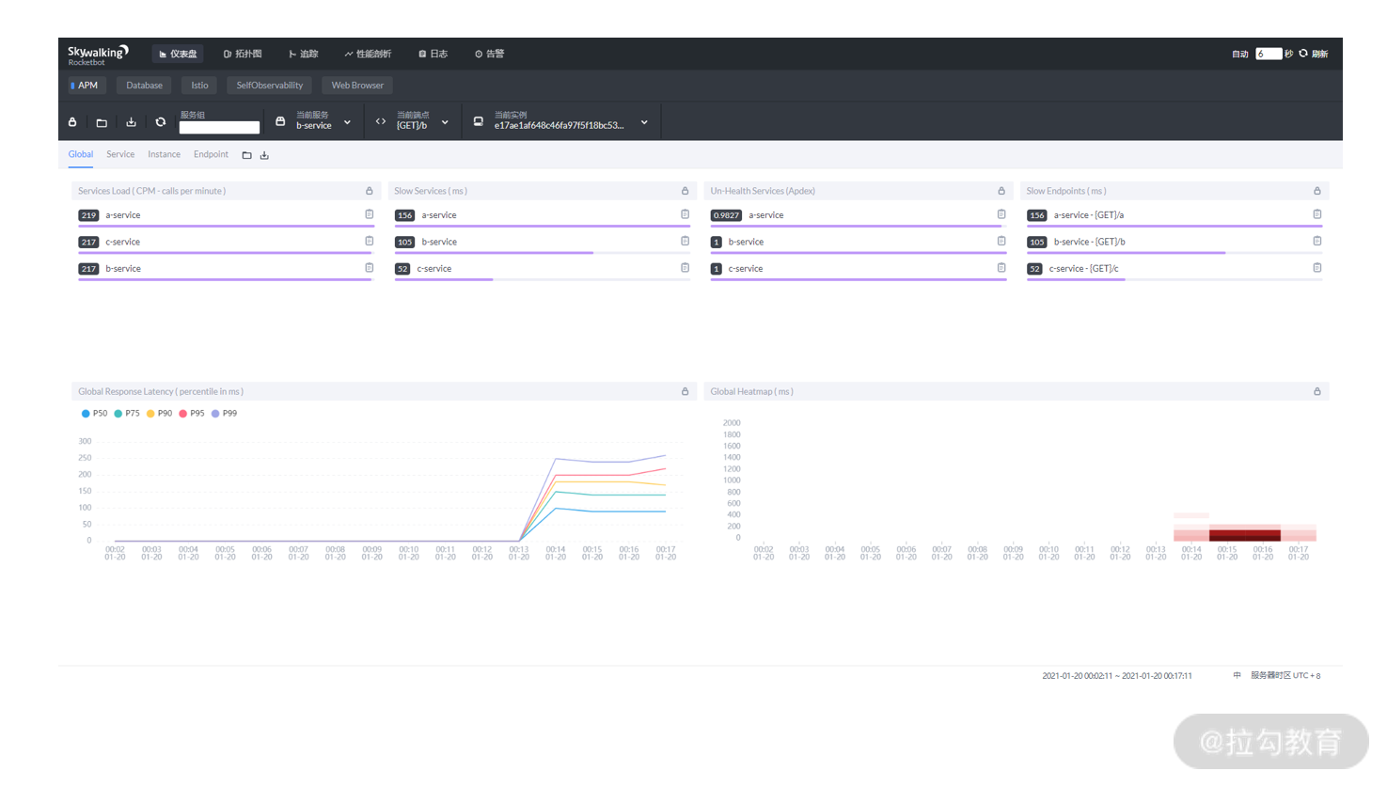Open the 告警 alarm page
The width and height of the screenshot is (1387, 787).
point(489,54)
